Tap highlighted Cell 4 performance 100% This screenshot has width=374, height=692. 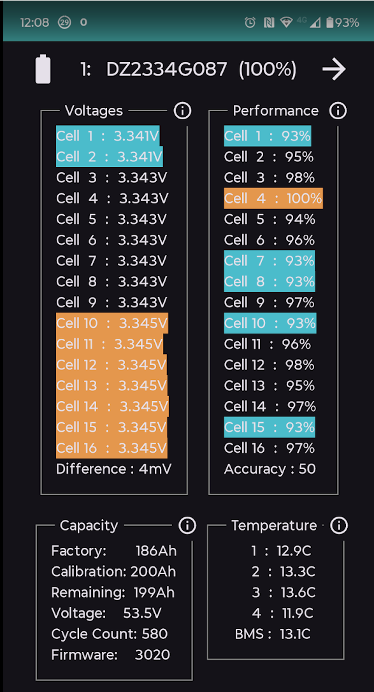[x=273, y=198]
